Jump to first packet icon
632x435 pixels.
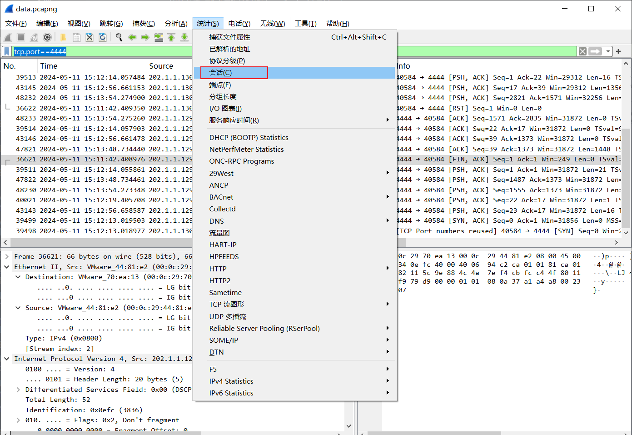point(171,37)
